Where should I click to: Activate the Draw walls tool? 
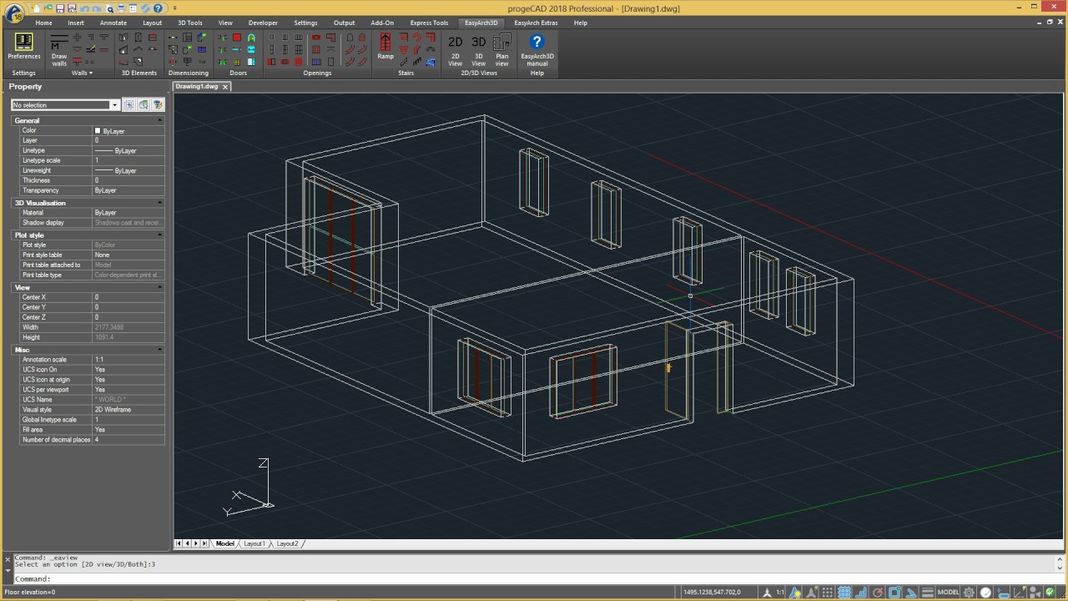tap(59, 49)
